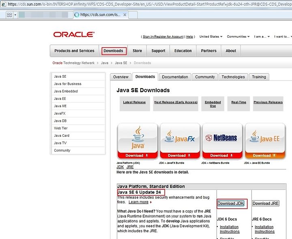Click the Java breadcrumb link

105,63
